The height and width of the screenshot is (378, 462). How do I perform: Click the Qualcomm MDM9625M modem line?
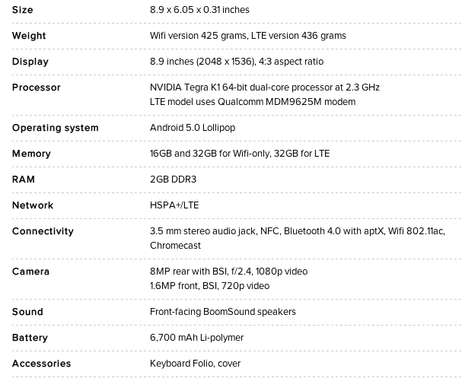[252, 102]
